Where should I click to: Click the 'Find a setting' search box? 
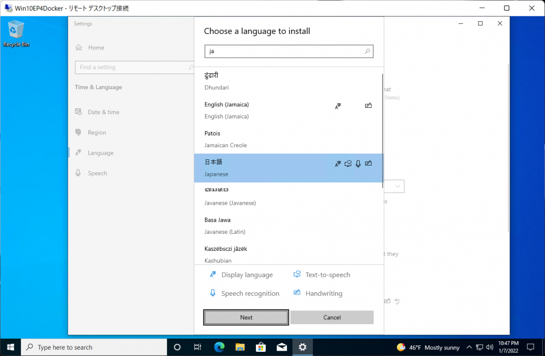pyautogui.click(x=134, y=67)
